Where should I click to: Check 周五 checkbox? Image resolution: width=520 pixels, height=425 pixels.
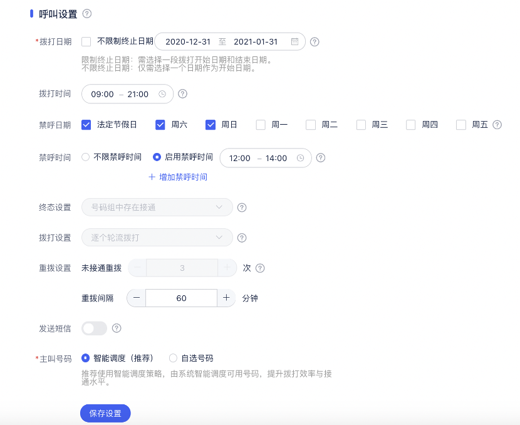tap(461, 125)
